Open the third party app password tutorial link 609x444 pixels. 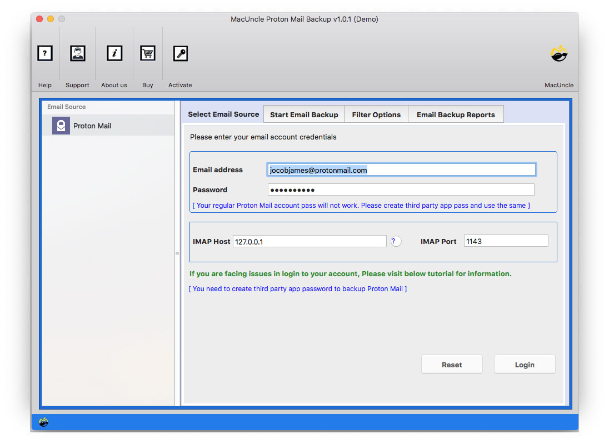coord(298,288)
